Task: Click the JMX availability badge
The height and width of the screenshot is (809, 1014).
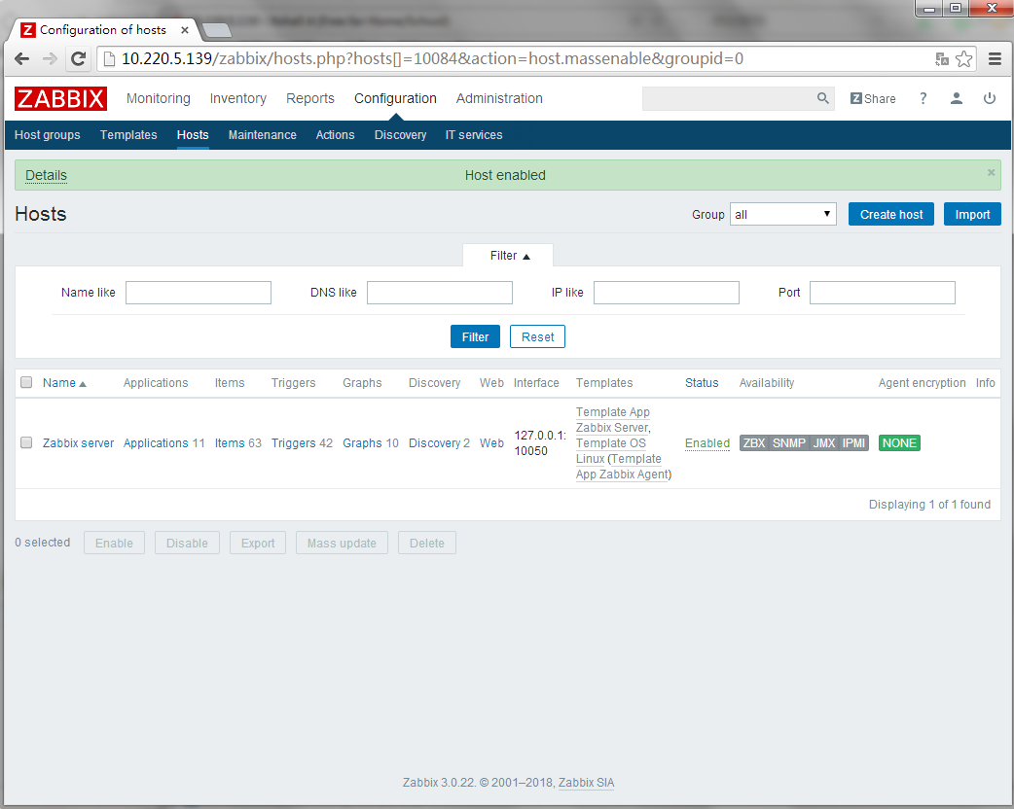Action: tap(824, 443)
